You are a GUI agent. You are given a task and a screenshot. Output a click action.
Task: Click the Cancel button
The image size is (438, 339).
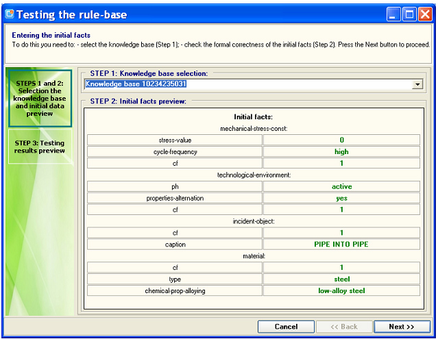coord(286,327)
